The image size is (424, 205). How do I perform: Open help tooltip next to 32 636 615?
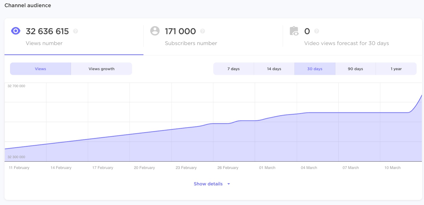(76, 31)
